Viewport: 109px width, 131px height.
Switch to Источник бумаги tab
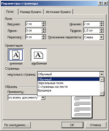pos(58,12)
